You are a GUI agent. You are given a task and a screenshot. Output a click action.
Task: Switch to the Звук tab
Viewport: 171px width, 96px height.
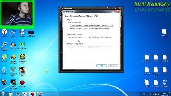coord(66,16)
